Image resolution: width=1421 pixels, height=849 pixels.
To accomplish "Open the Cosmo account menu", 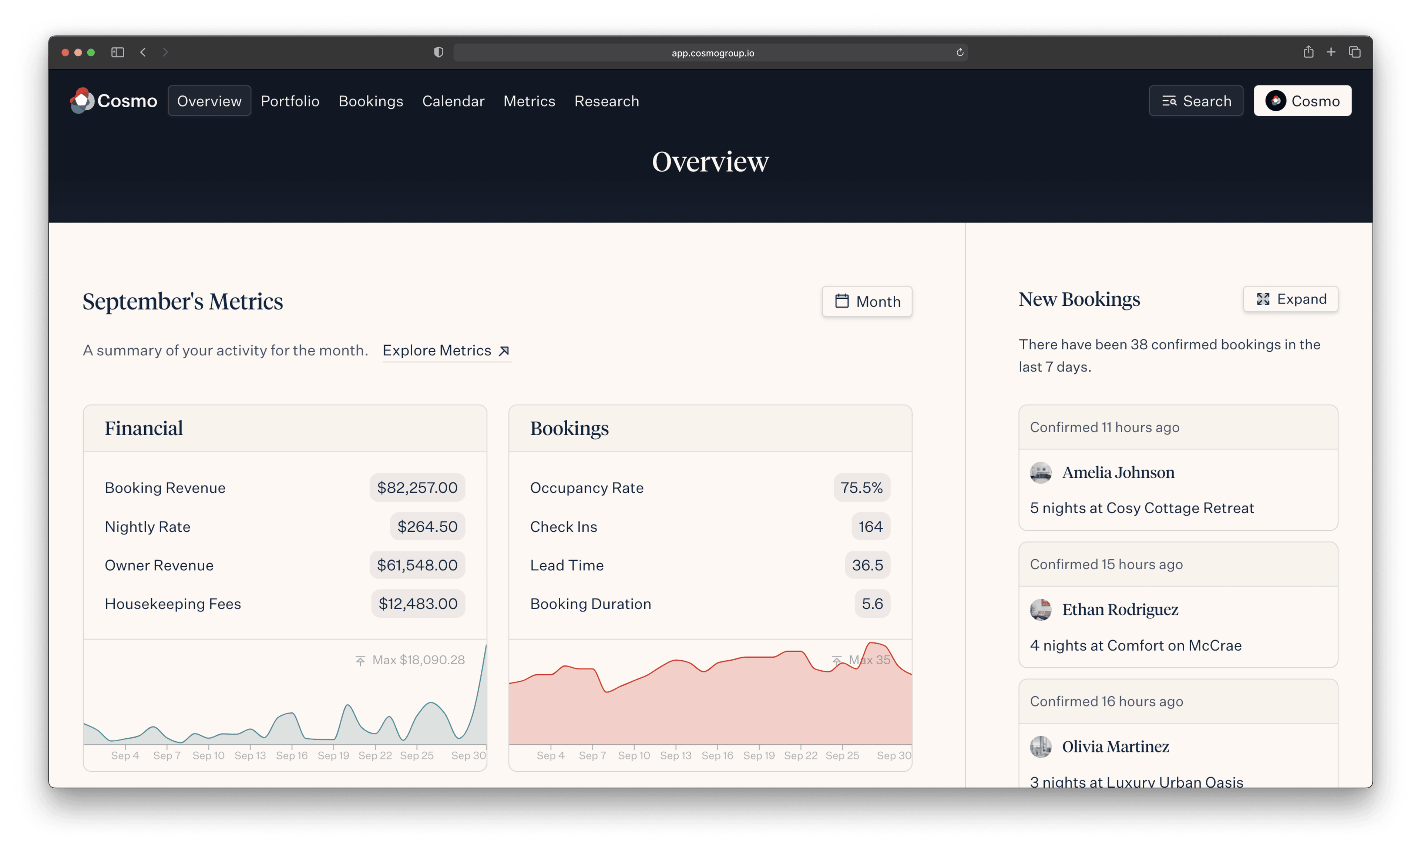I will 1302,101.
